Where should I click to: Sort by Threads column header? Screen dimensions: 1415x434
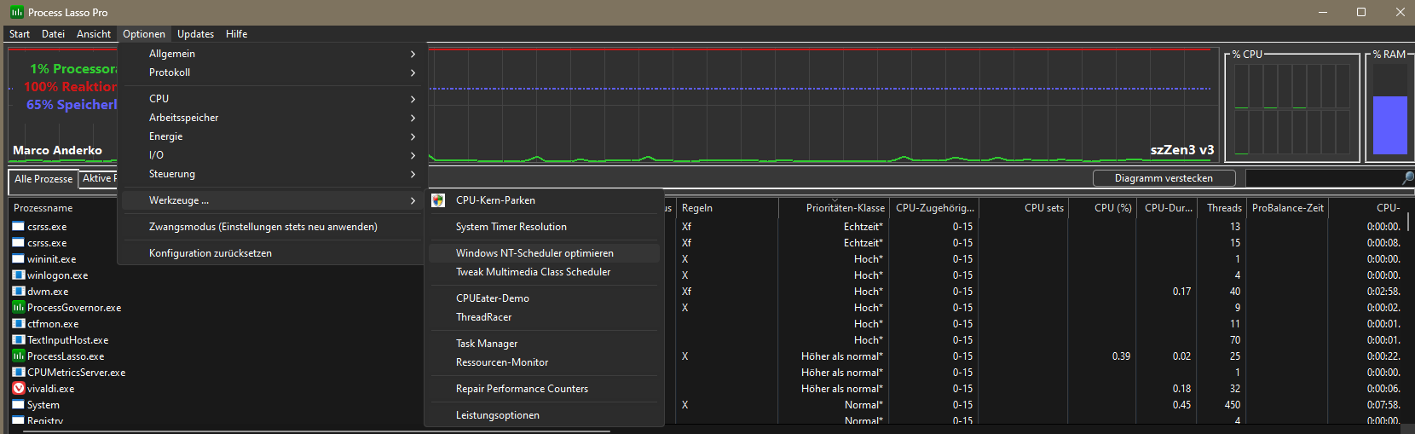(1221, 208)
